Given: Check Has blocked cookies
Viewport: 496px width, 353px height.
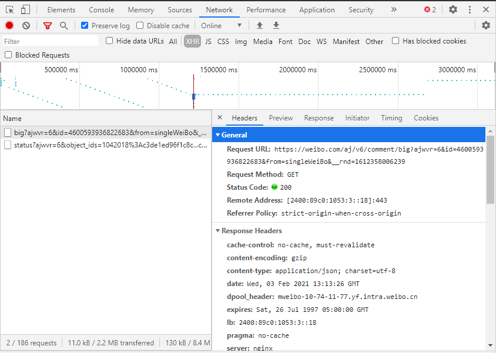Looking at the screenshot, I should point(396,41).
